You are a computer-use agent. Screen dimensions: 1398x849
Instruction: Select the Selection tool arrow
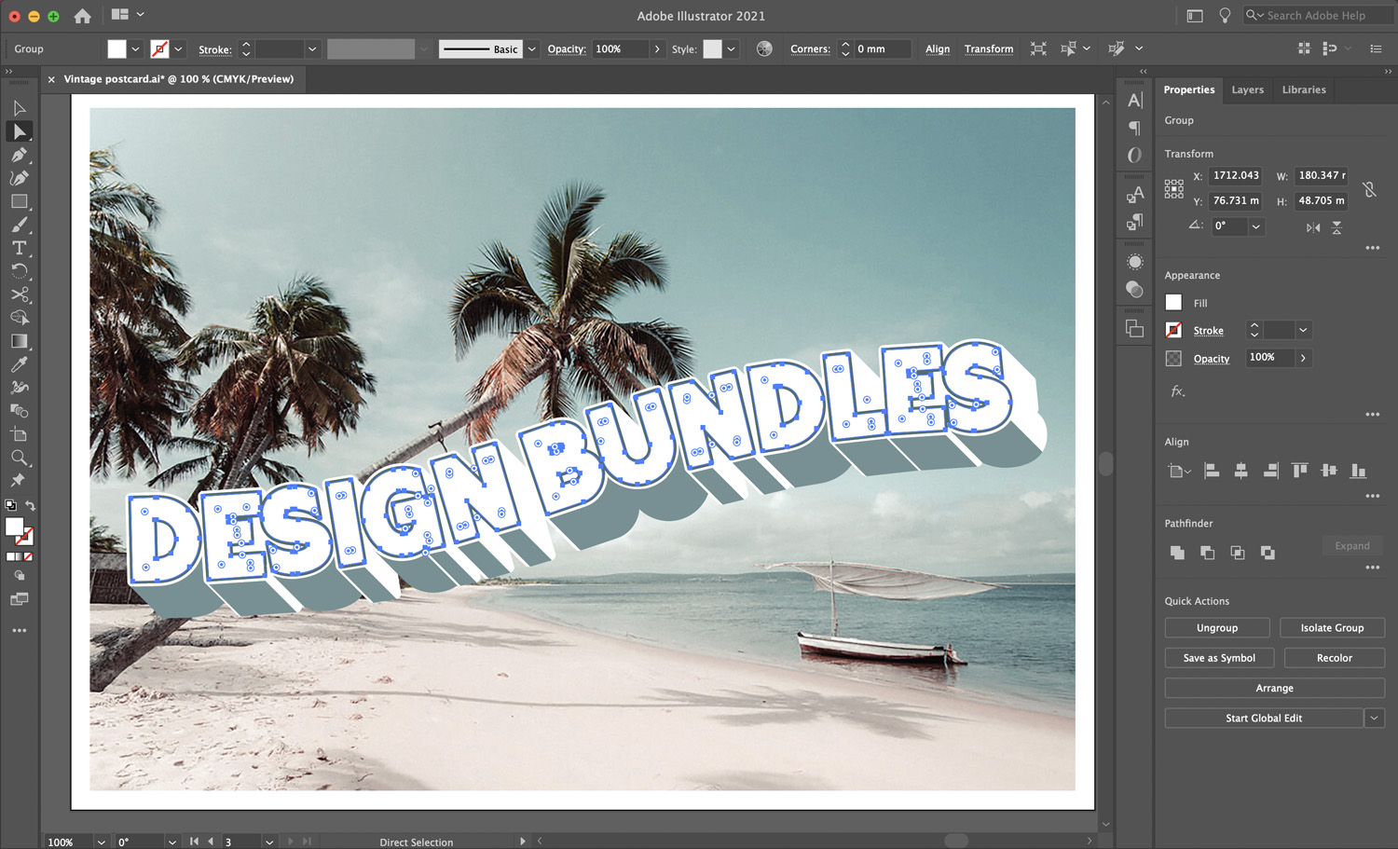coord(19,108)
